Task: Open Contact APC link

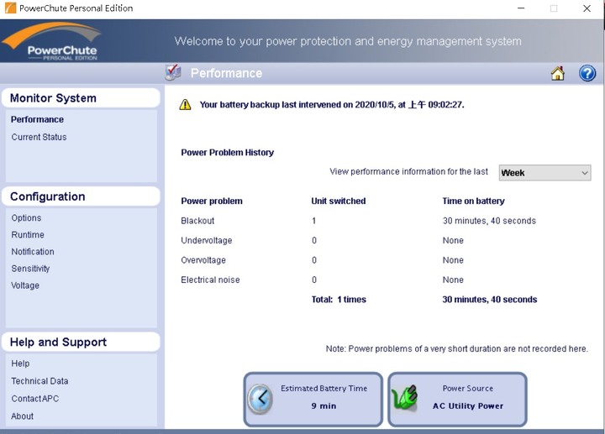Action: 35,399
